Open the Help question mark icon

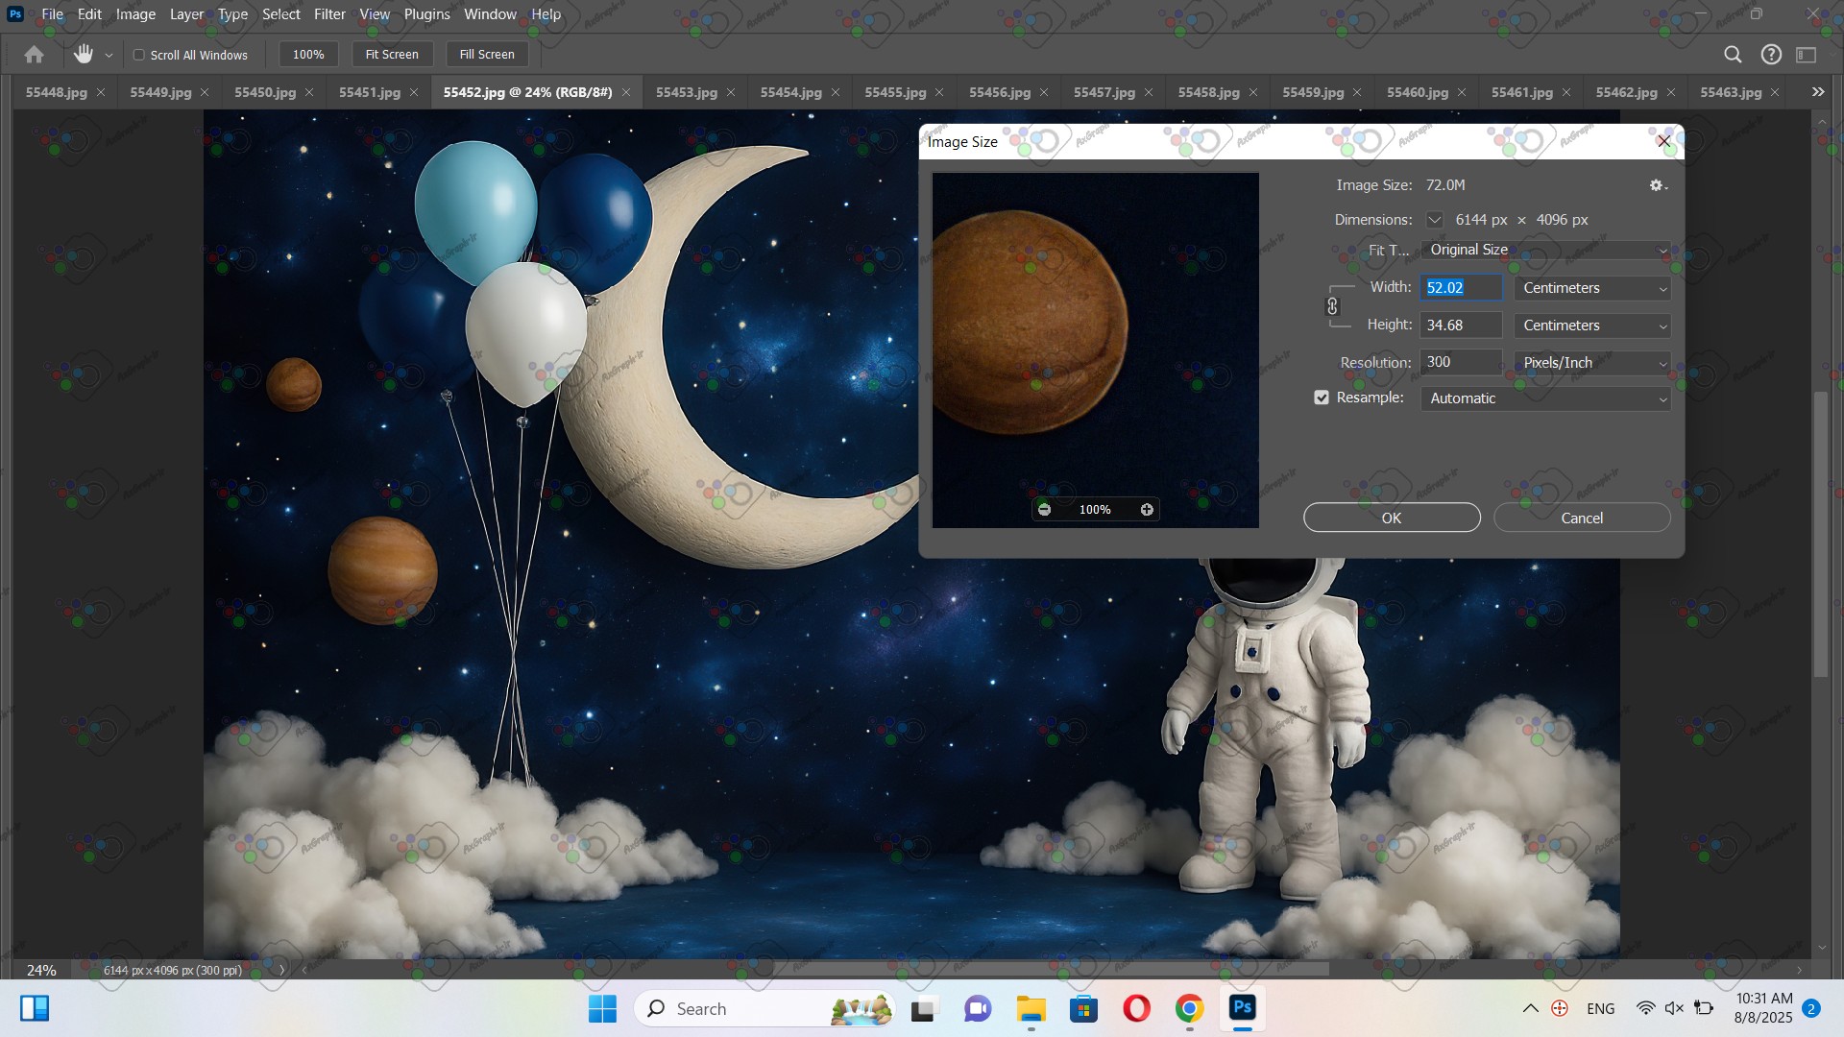point(1771,55)
